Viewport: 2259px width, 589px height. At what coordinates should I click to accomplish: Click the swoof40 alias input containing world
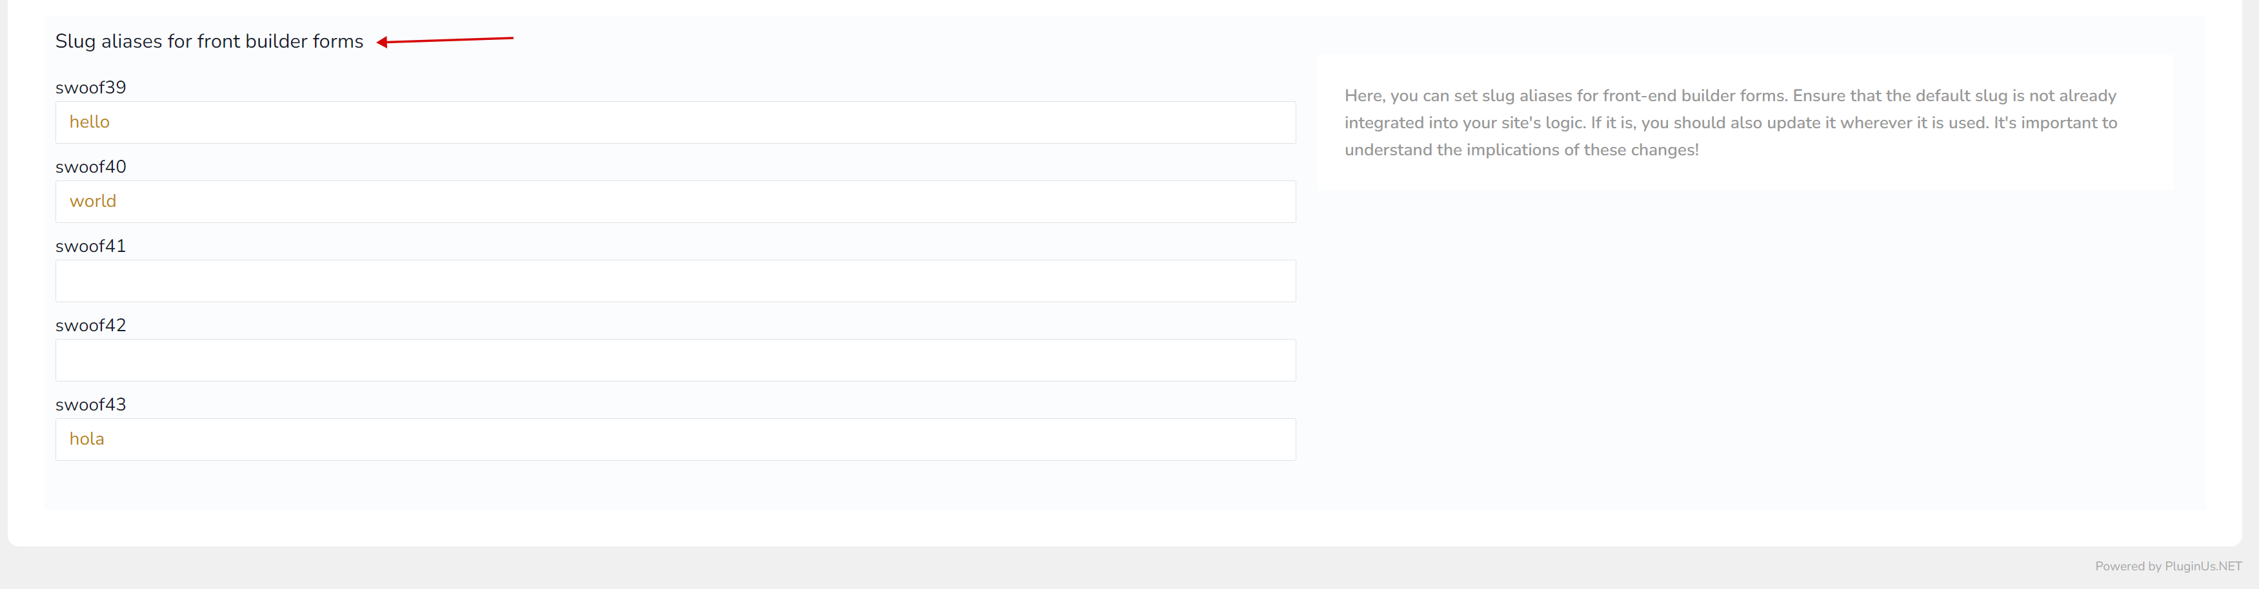675,201
